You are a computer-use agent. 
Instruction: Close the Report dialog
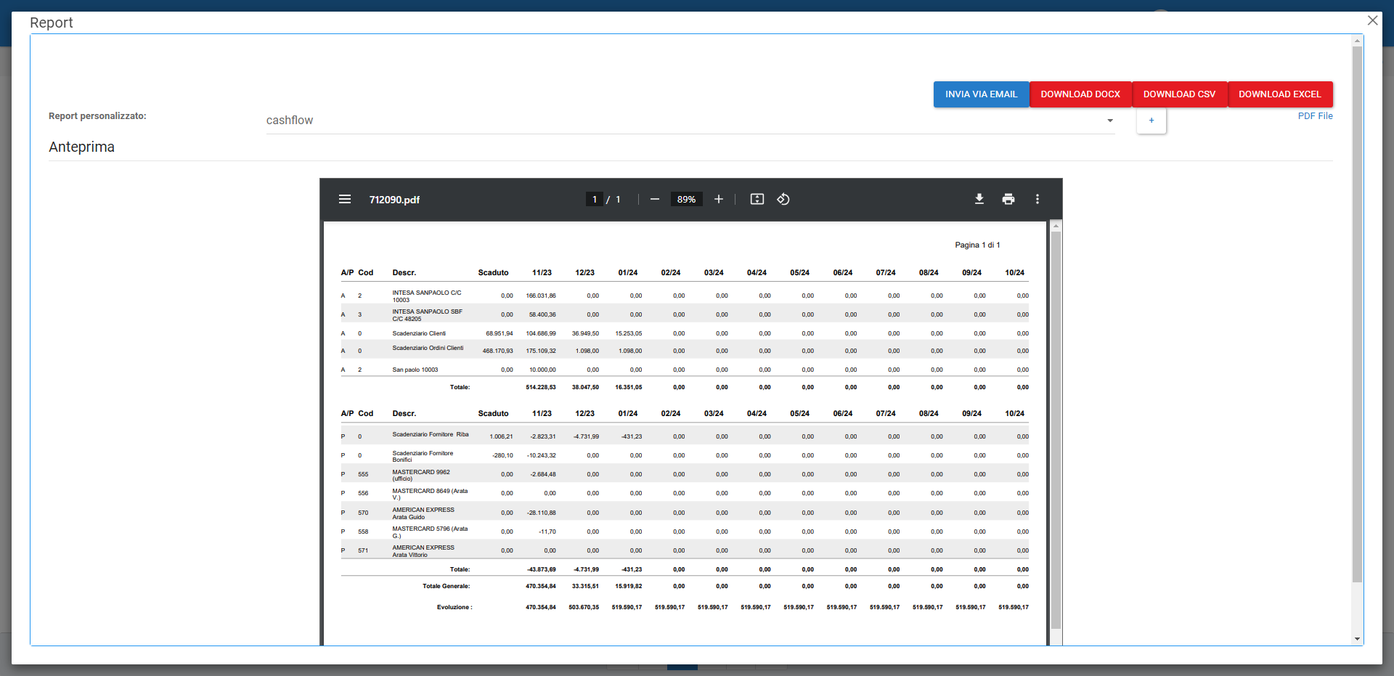pos(1372,20)
